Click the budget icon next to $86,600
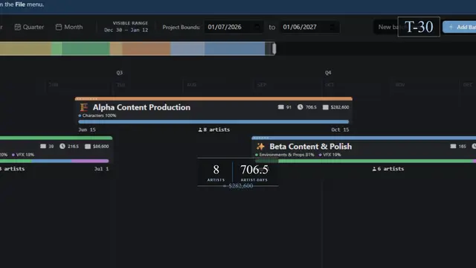The image size is (476, 268). (88, 147)
